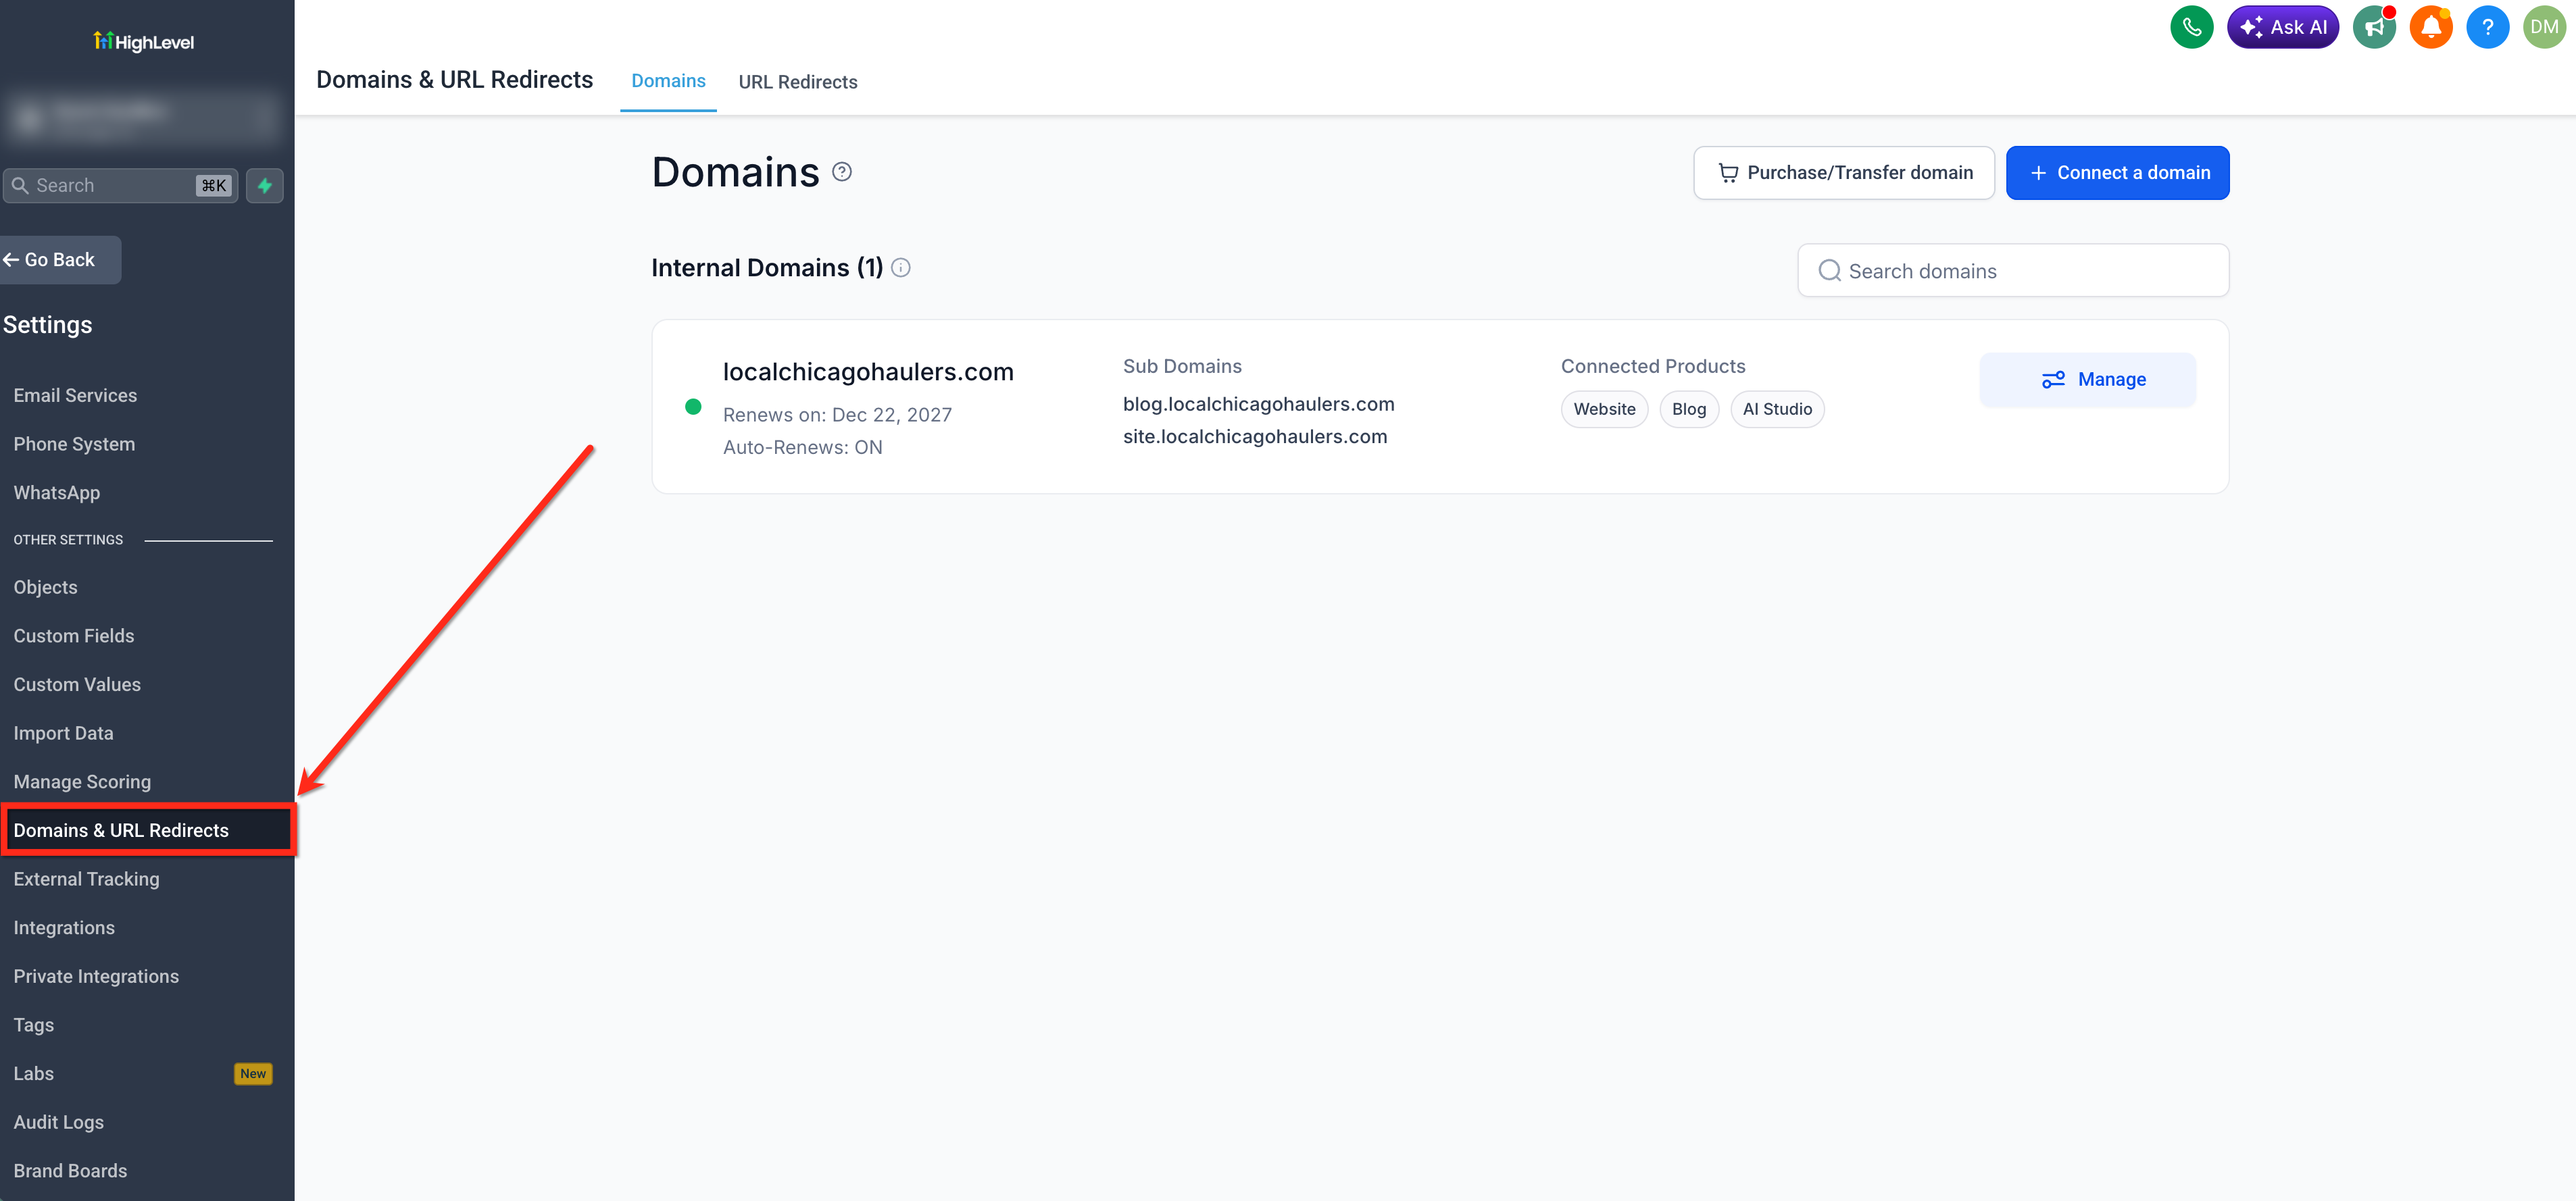Click the Search domains field
2576x1201 pixels.
pos(2012,271)
